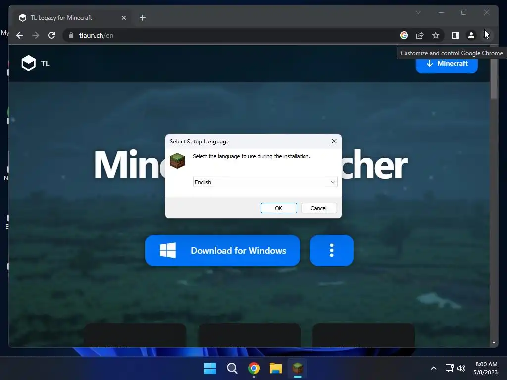Screen dimensions: 507x380
Task: Select the TL Legacy for Minecraft tab
Action: tap(72, 18)
